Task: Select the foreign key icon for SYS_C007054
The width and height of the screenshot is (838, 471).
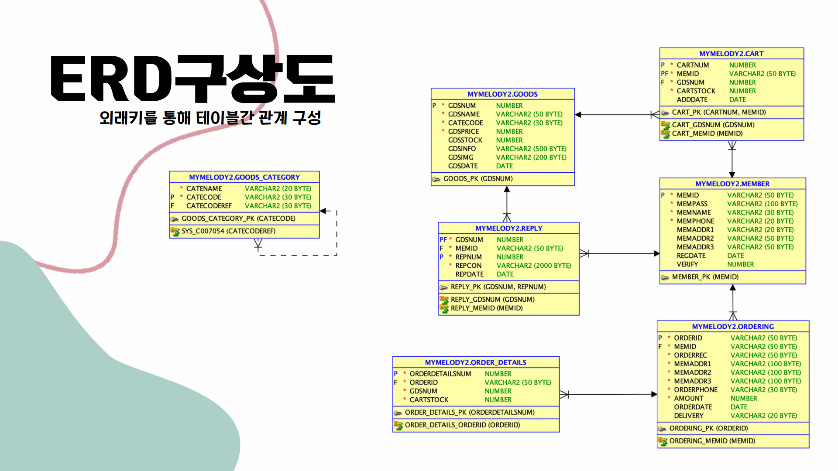Action: click(x=175, y=231)
